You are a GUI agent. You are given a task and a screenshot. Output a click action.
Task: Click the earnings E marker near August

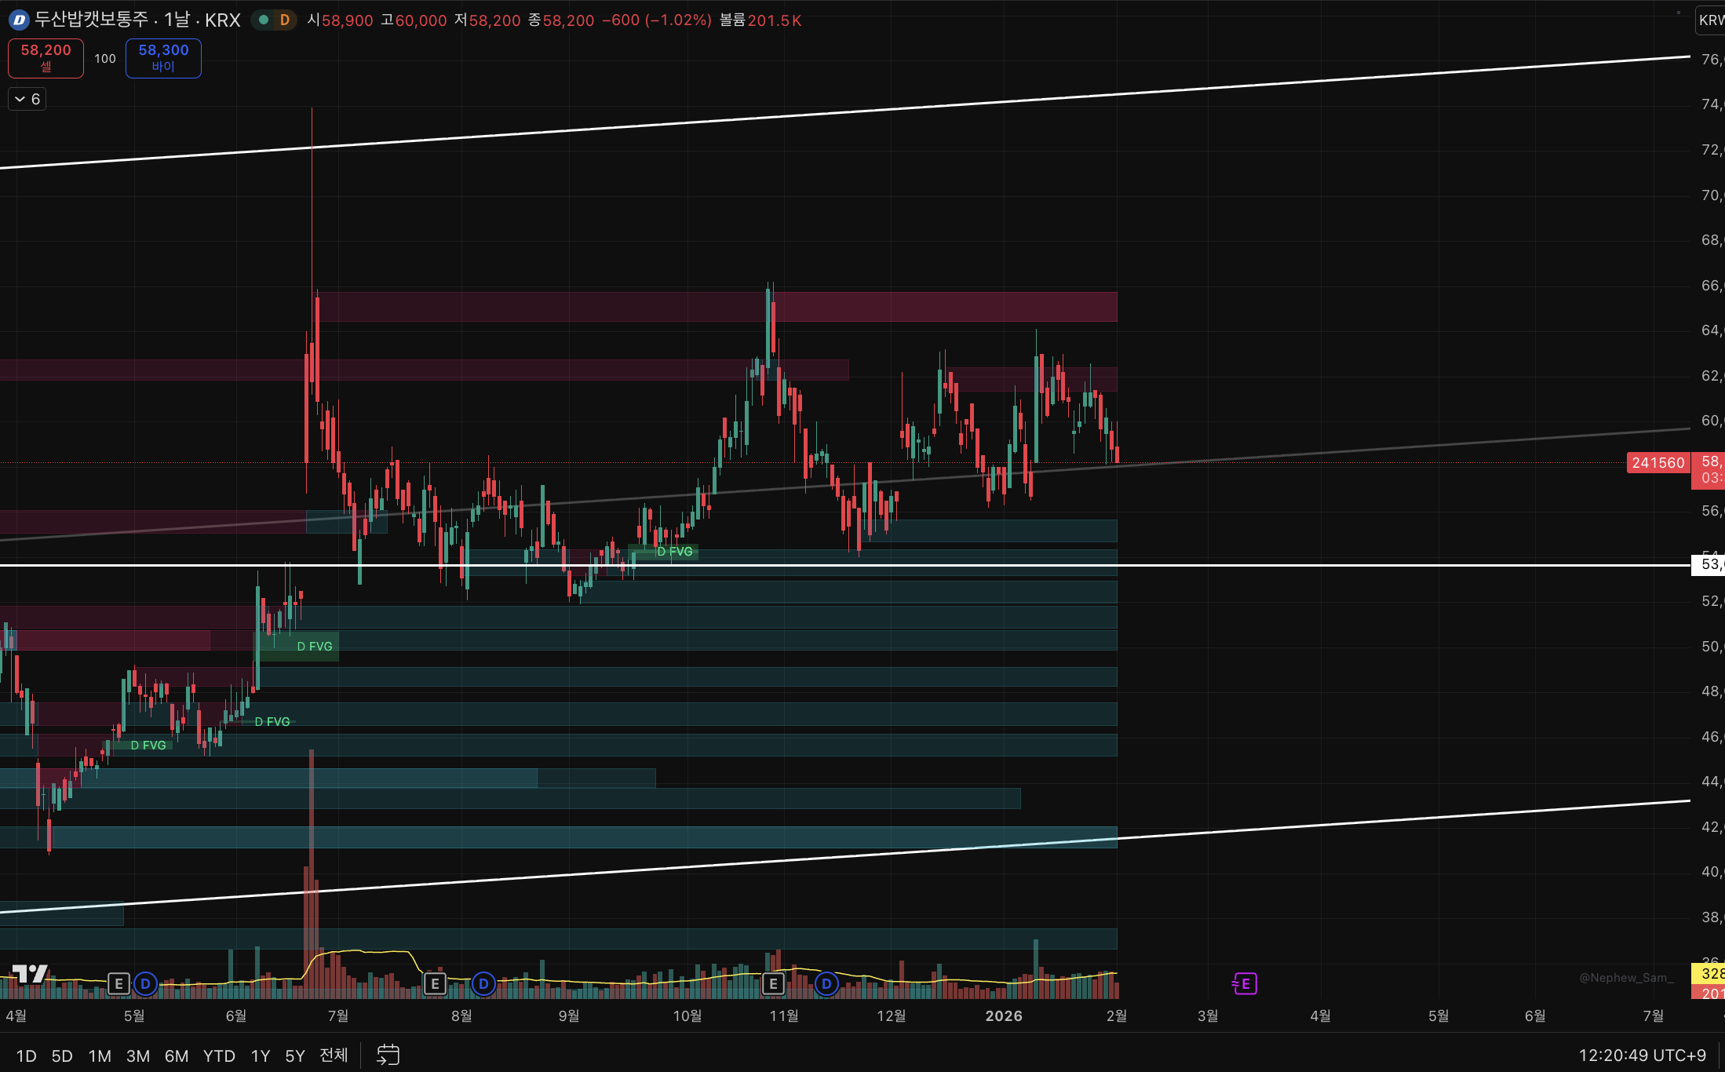click(435, 983)
